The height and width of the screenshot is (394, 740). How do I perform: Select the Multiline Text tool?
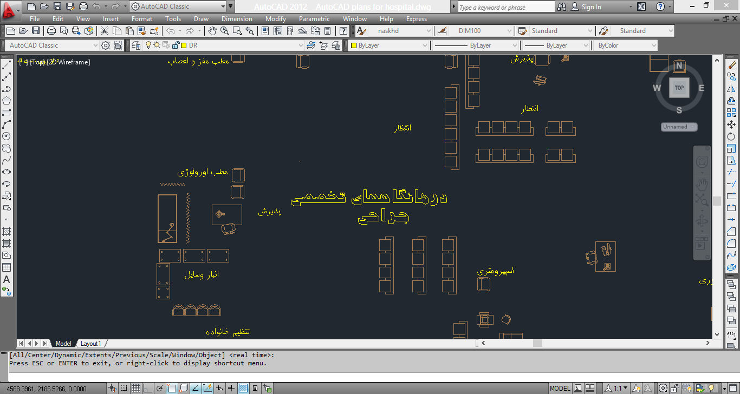7,280
